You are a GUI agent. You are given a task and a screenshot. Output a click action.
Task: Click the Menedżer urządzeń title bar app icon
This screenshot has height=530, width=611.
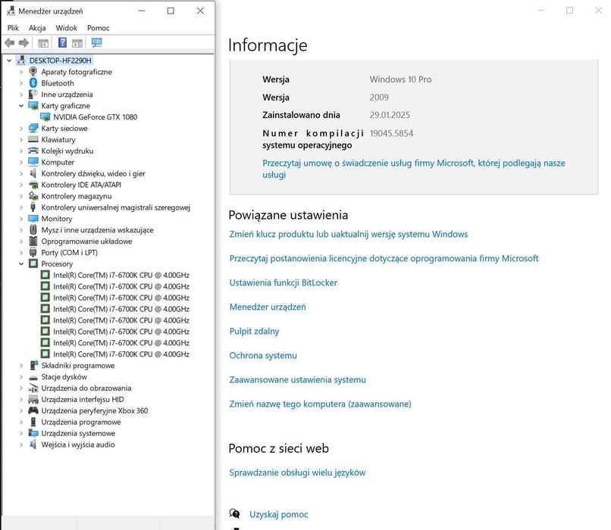coord(11,11)
